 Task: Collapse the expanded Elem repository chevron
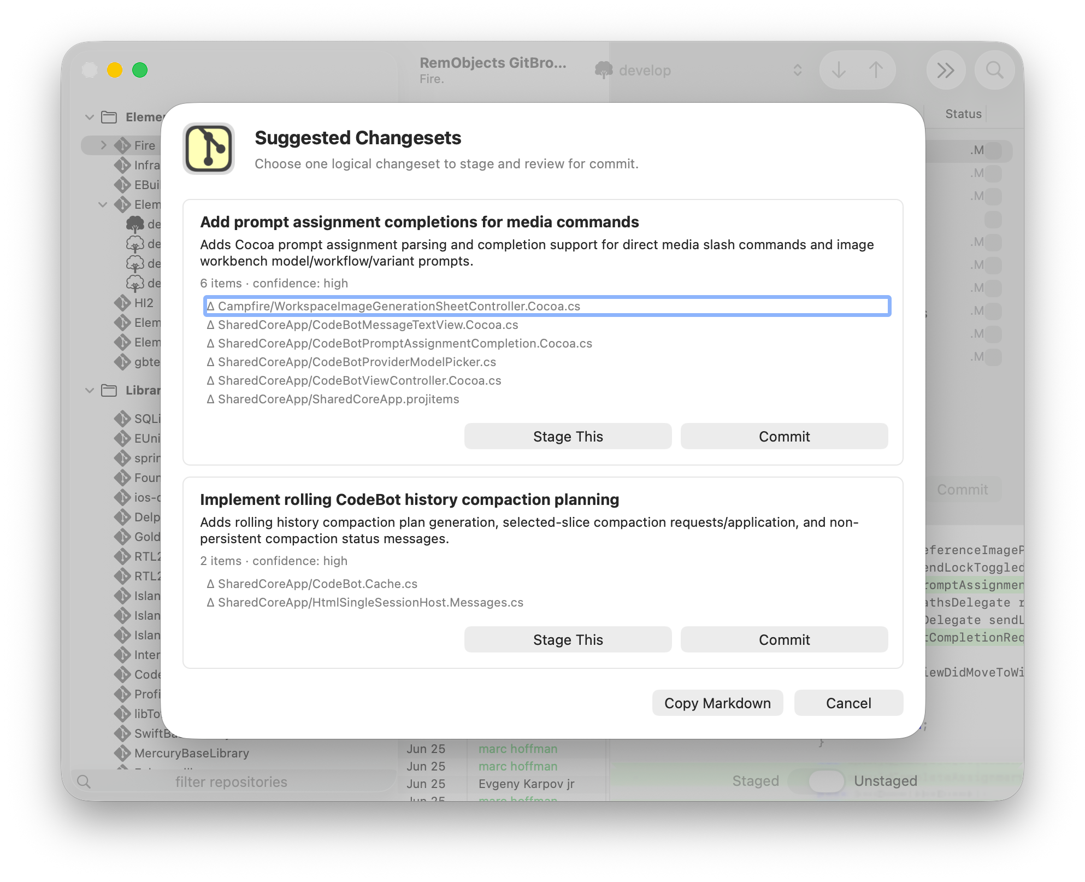point(103,204)
